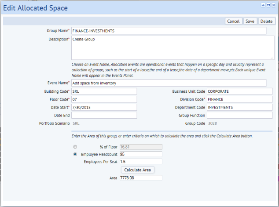279x207 pixels.
Task: Collapse the dialog with the up-arrow icon
Action: [x=263, y=5]
